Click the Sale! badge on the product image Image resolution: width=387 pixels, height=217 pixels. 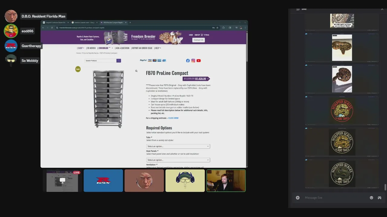(x=78, y=69)
